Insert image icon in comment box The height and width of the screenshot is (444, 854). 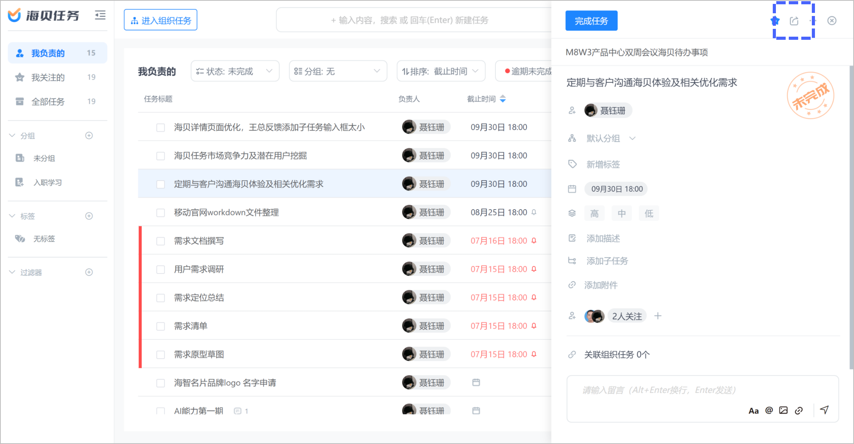783,410
